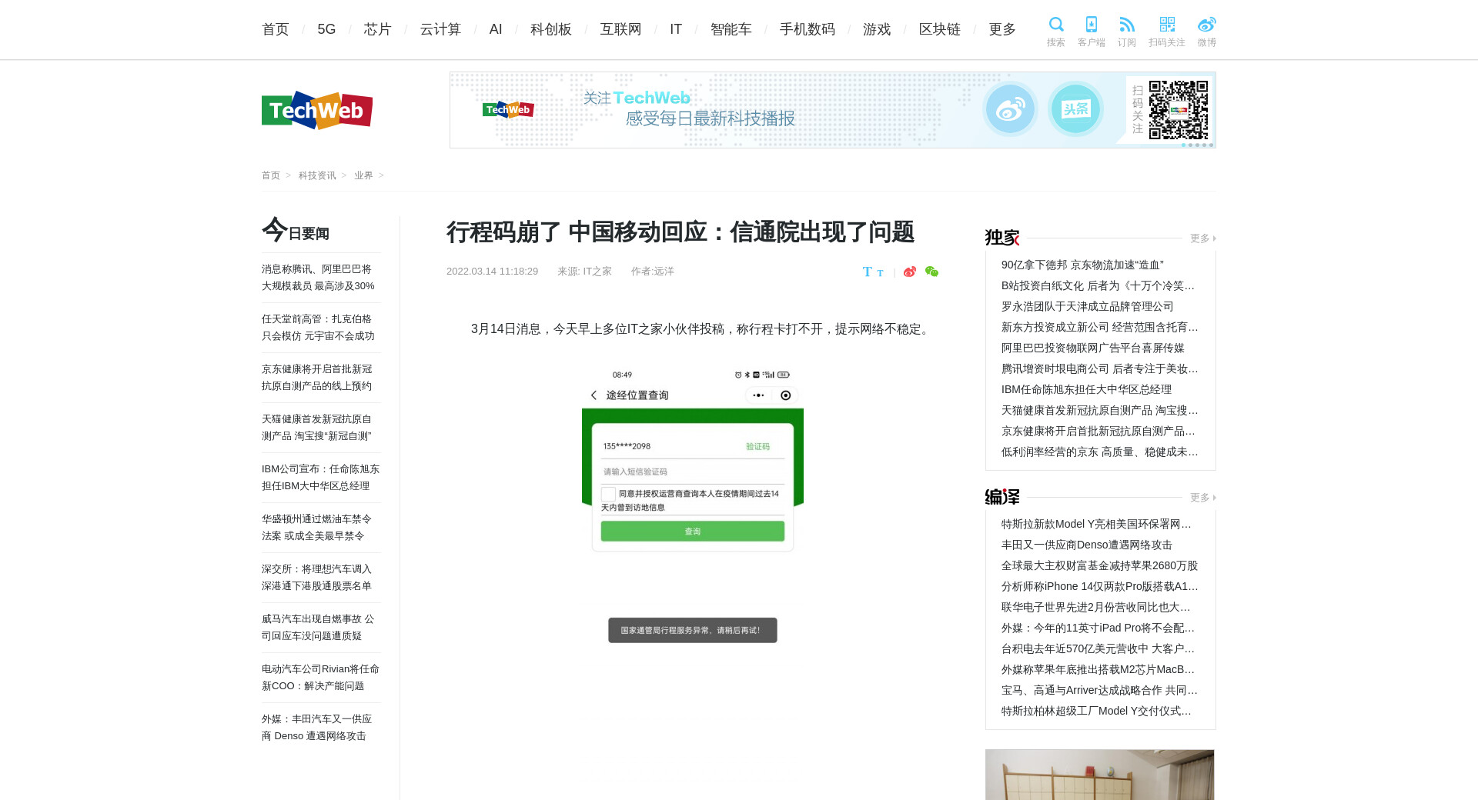1478x800 pixels.
Task: Click the first banner carousel dot
Action: (x=1184, y=145)
